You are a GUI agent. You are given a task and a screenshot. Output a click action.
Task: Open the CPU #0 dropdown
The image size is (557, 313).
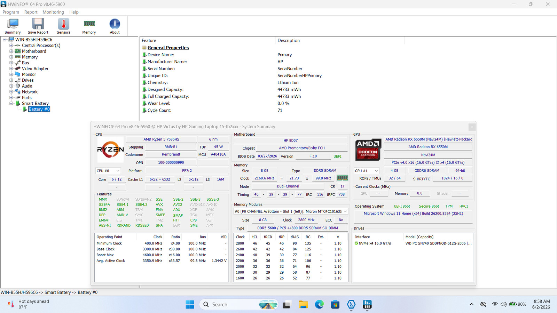(x=108, y=171)
